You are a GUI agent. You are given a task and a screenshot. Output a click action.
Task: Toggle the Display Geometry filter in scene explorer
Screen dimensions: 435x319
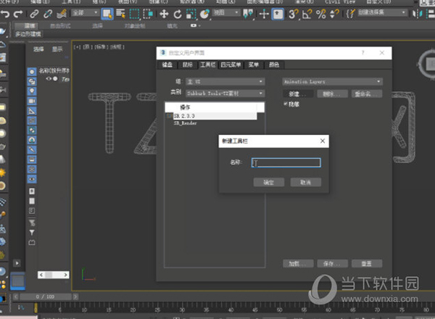tap(32, 72)
